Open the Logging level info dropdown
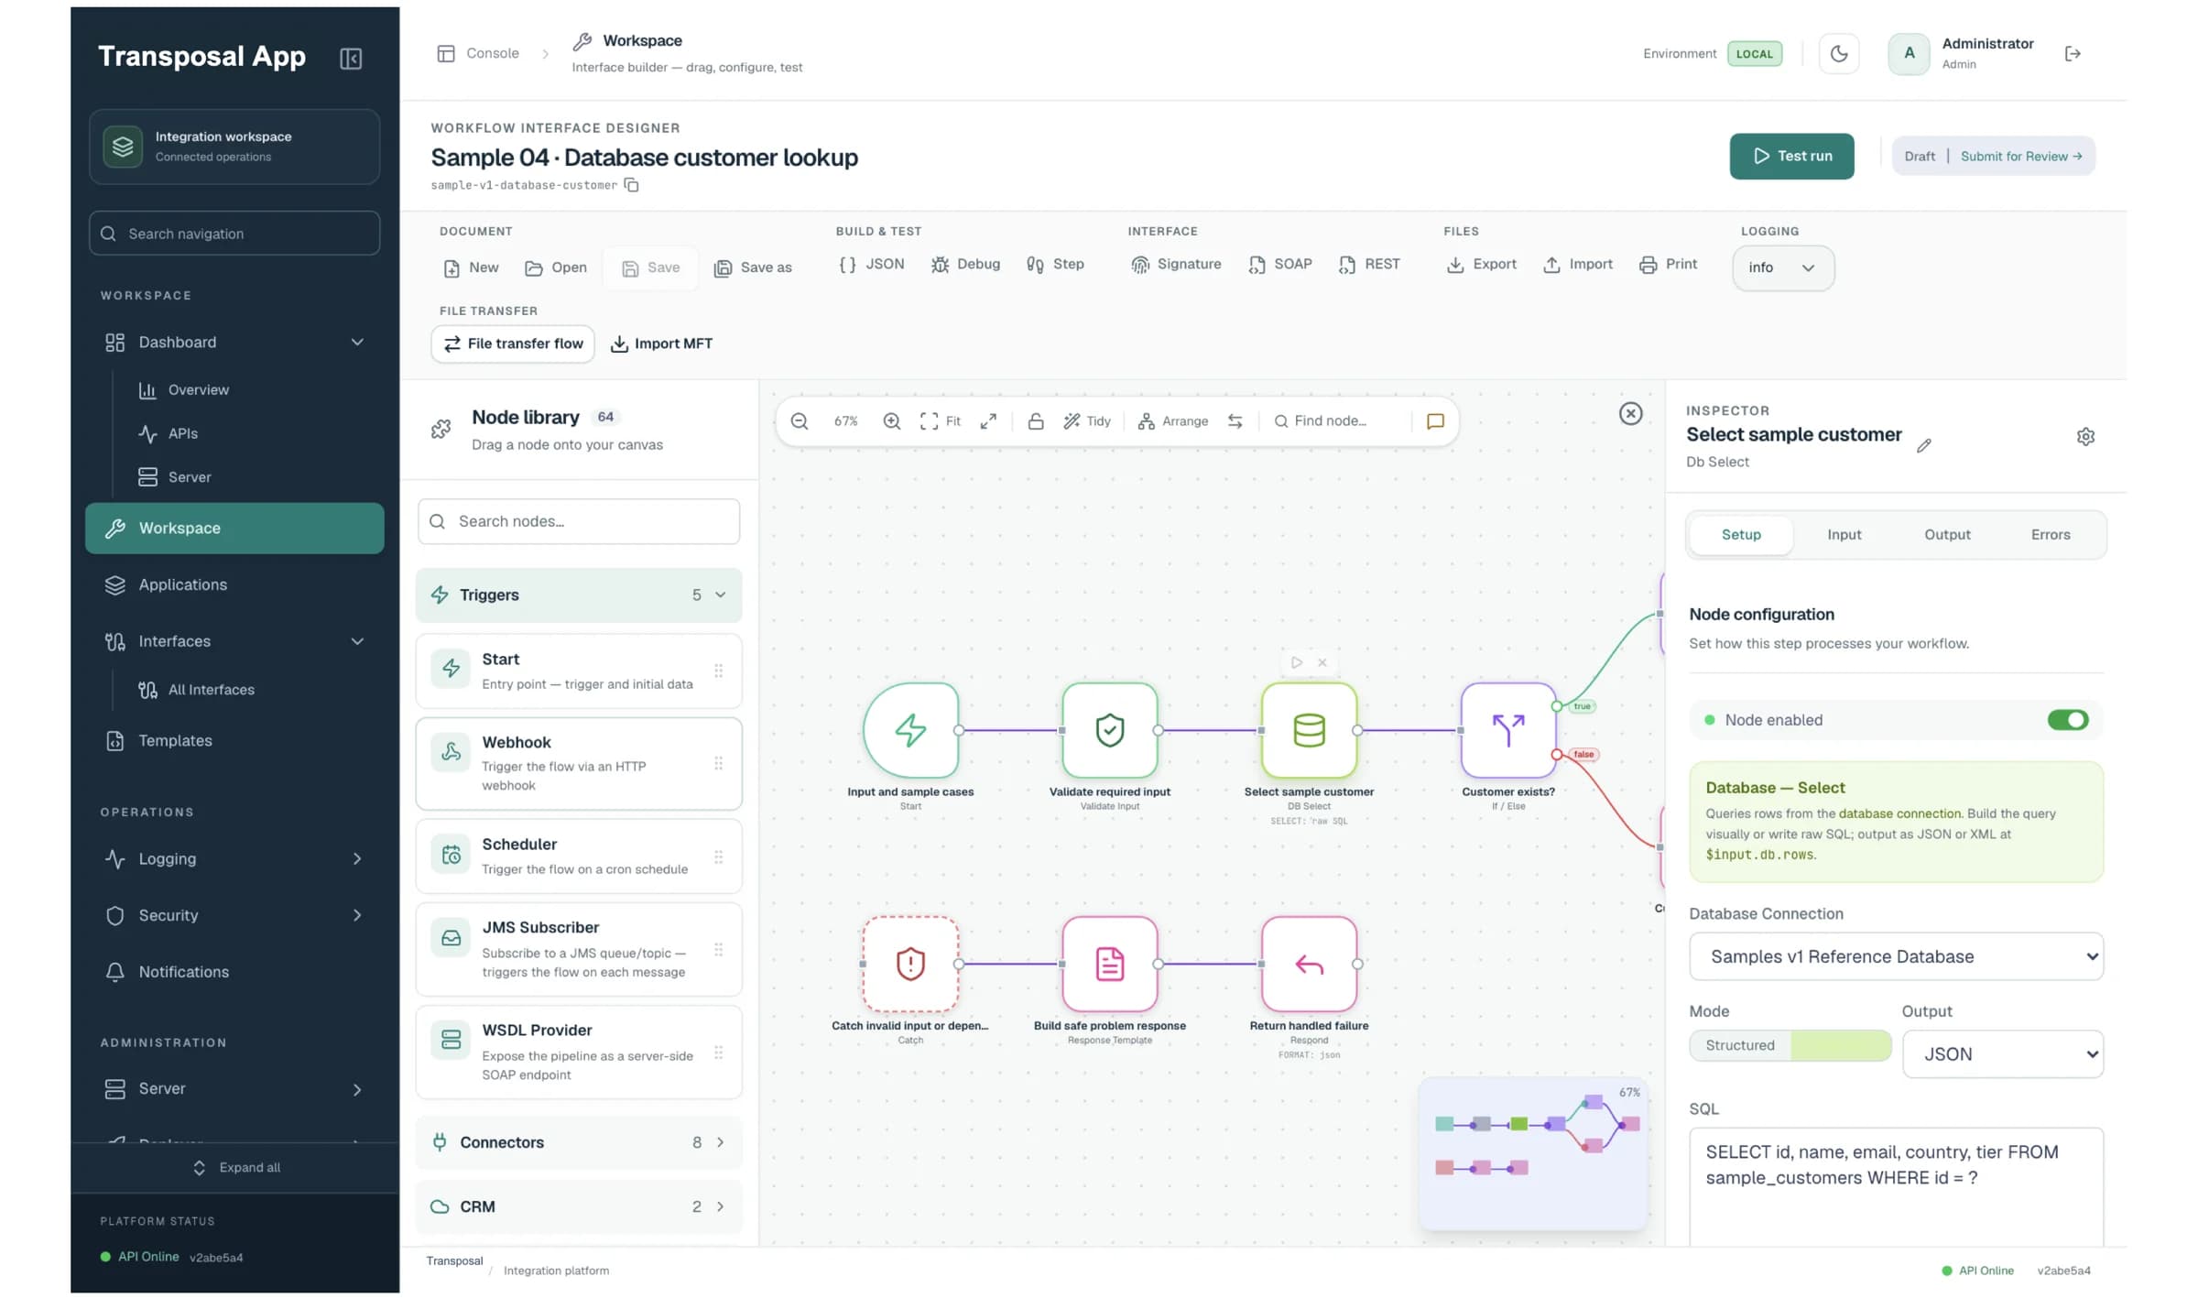 pos(1782,267)
